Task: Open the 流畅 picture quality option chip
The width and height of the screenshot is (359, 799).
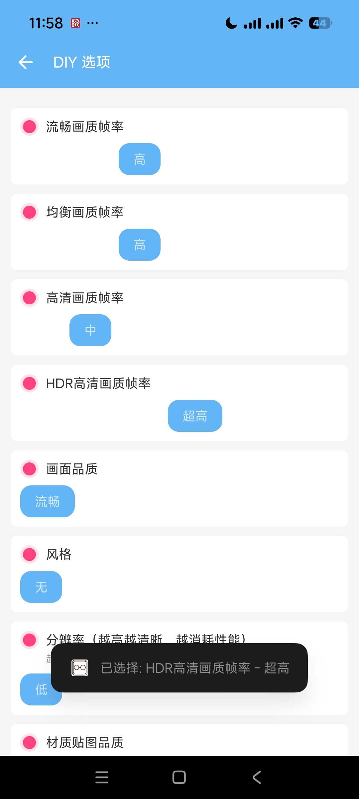Action: (x=48, y=501)
